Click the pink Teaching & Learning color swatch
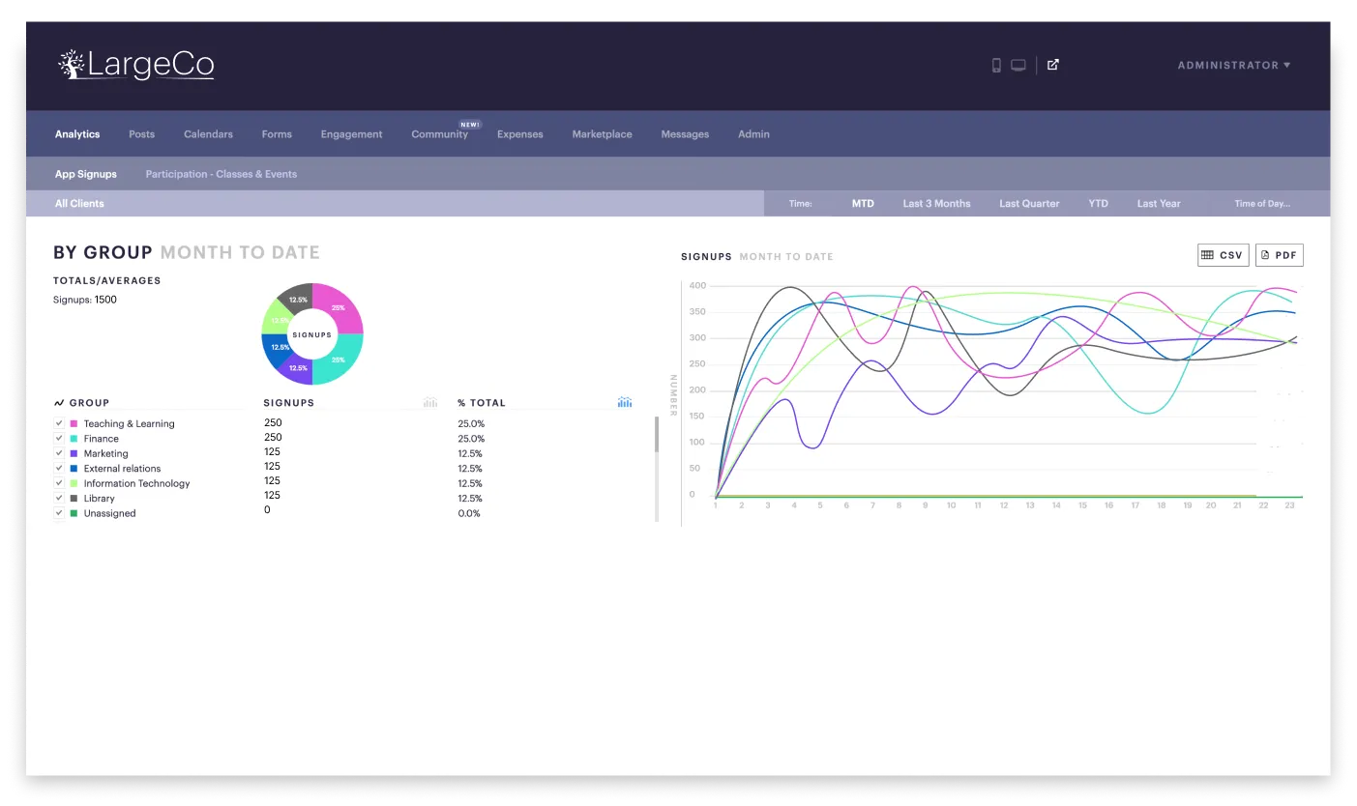 pyautogui.click(x=74, y=423)
